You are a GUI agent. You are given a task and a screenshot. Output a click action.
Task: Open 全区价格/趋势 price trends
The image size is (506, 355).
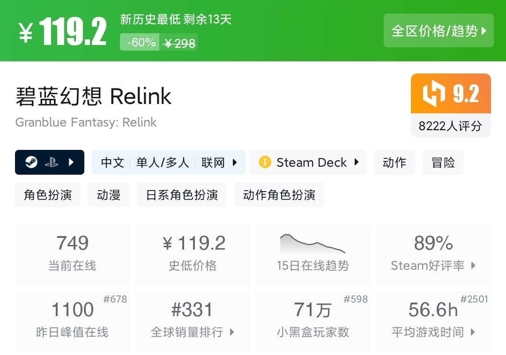point(439,31)
